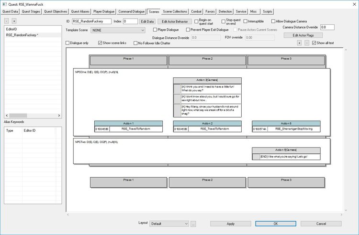Viewport: 359px width, 235px height.
Task: Switch to the Misc tab
Action: pyautogui.click(x=253, y=11)
